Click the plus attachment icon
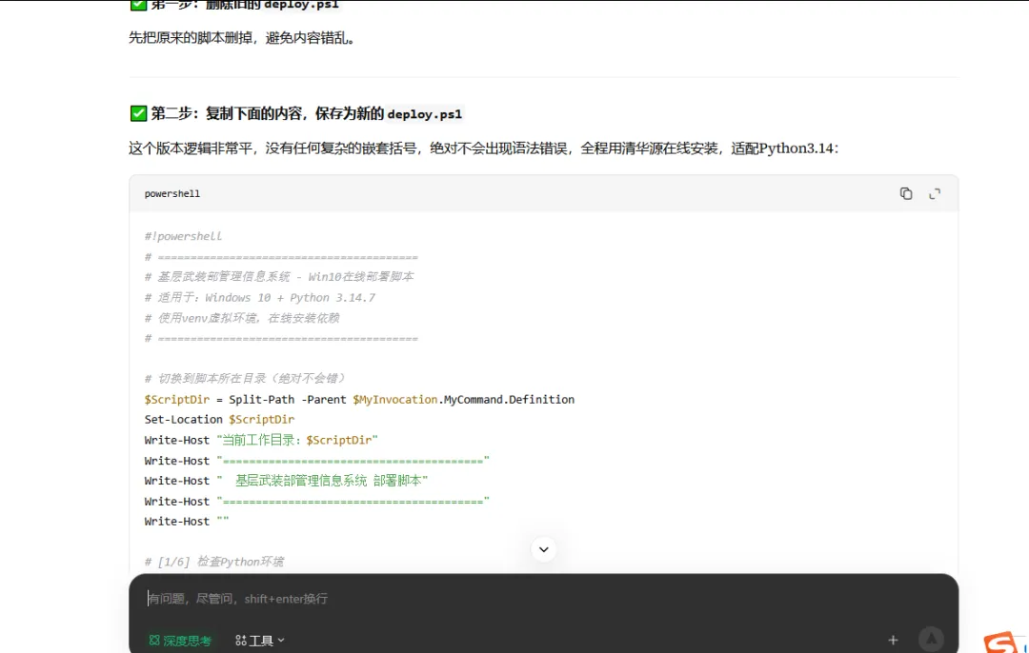 tap(893, 640)
